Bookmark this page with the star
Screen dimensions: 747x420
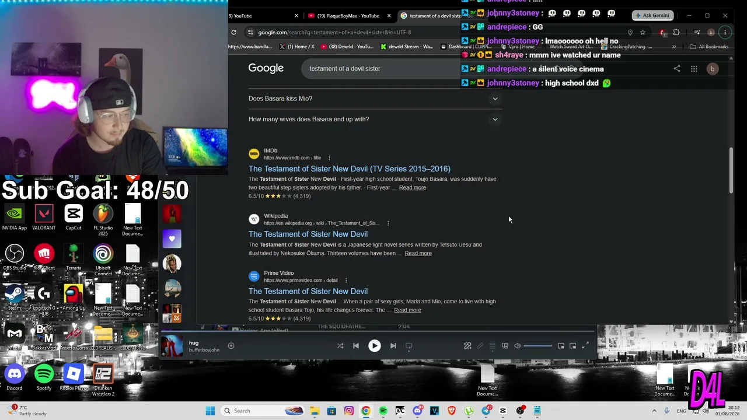643,32
